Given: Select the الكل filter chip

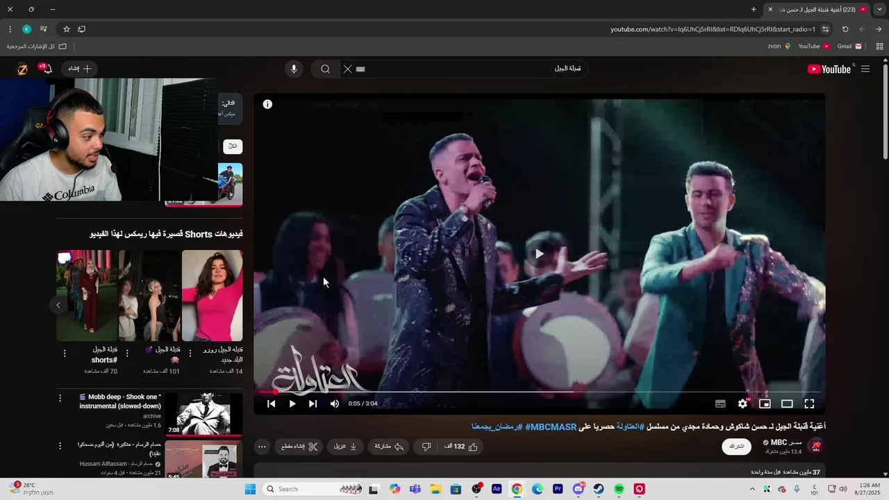Looking at the screenshot, I should [x=233, y=147].
